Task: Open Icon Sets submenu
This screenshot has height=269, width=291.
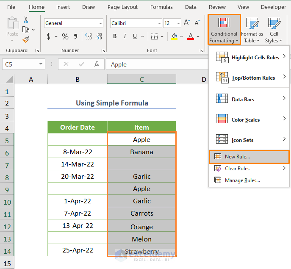Action: click(249, 140)
